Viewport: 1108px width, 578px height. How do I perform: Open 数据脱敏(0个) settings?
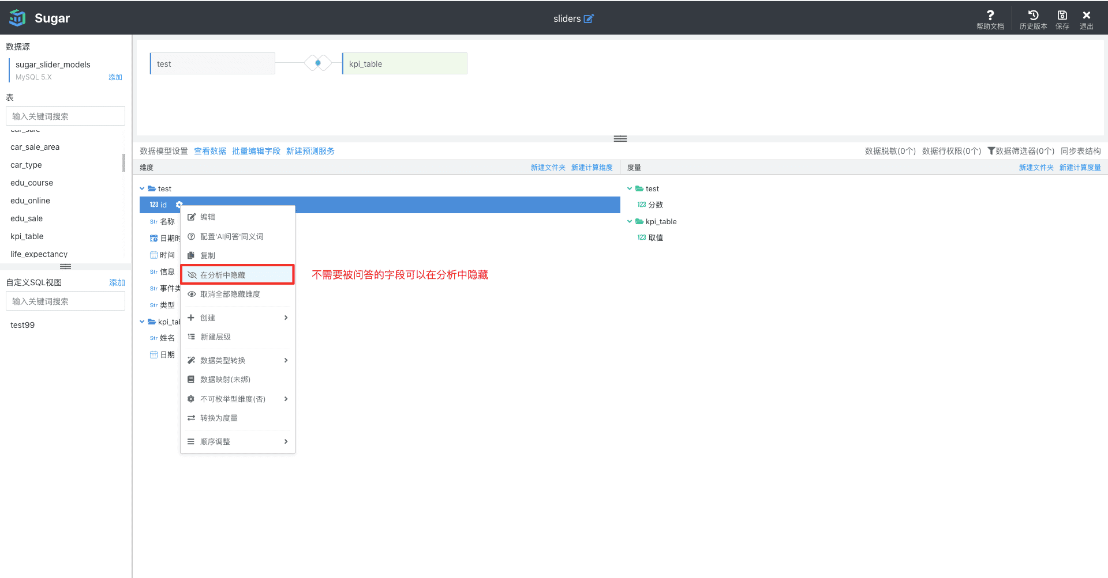[890, 151]
